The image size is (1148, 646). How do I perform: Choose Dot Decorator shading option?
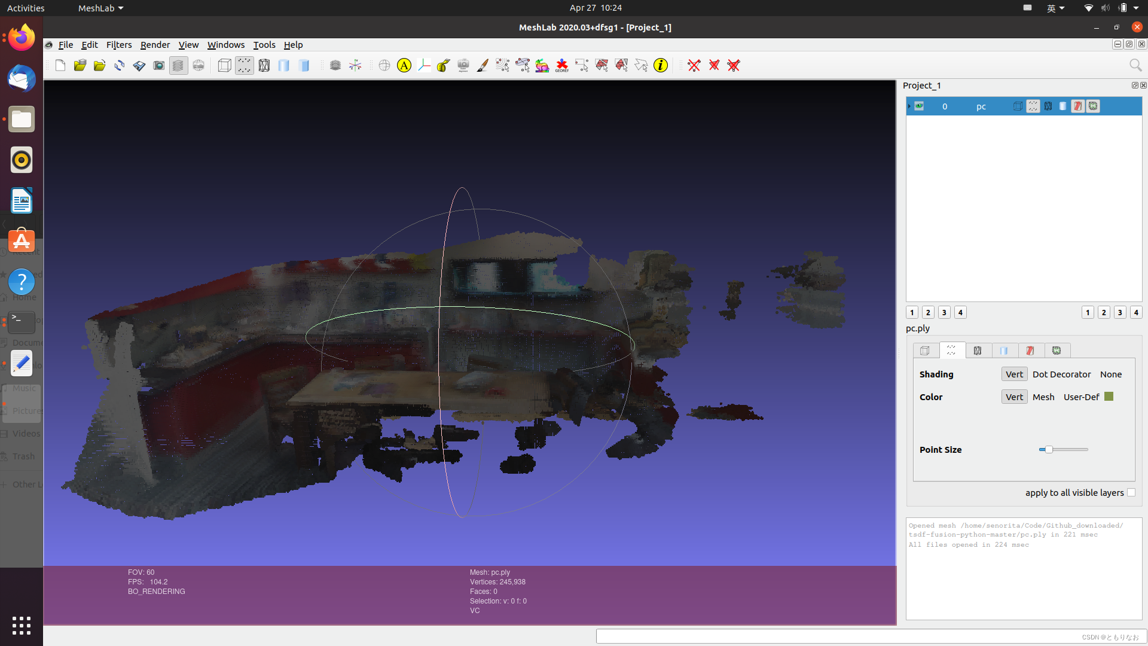click(x=1061, y=374)
